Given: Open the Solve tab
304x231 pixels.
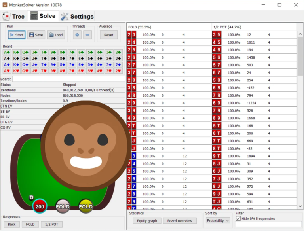Looking at the screenshot, I should coord(43,16).
